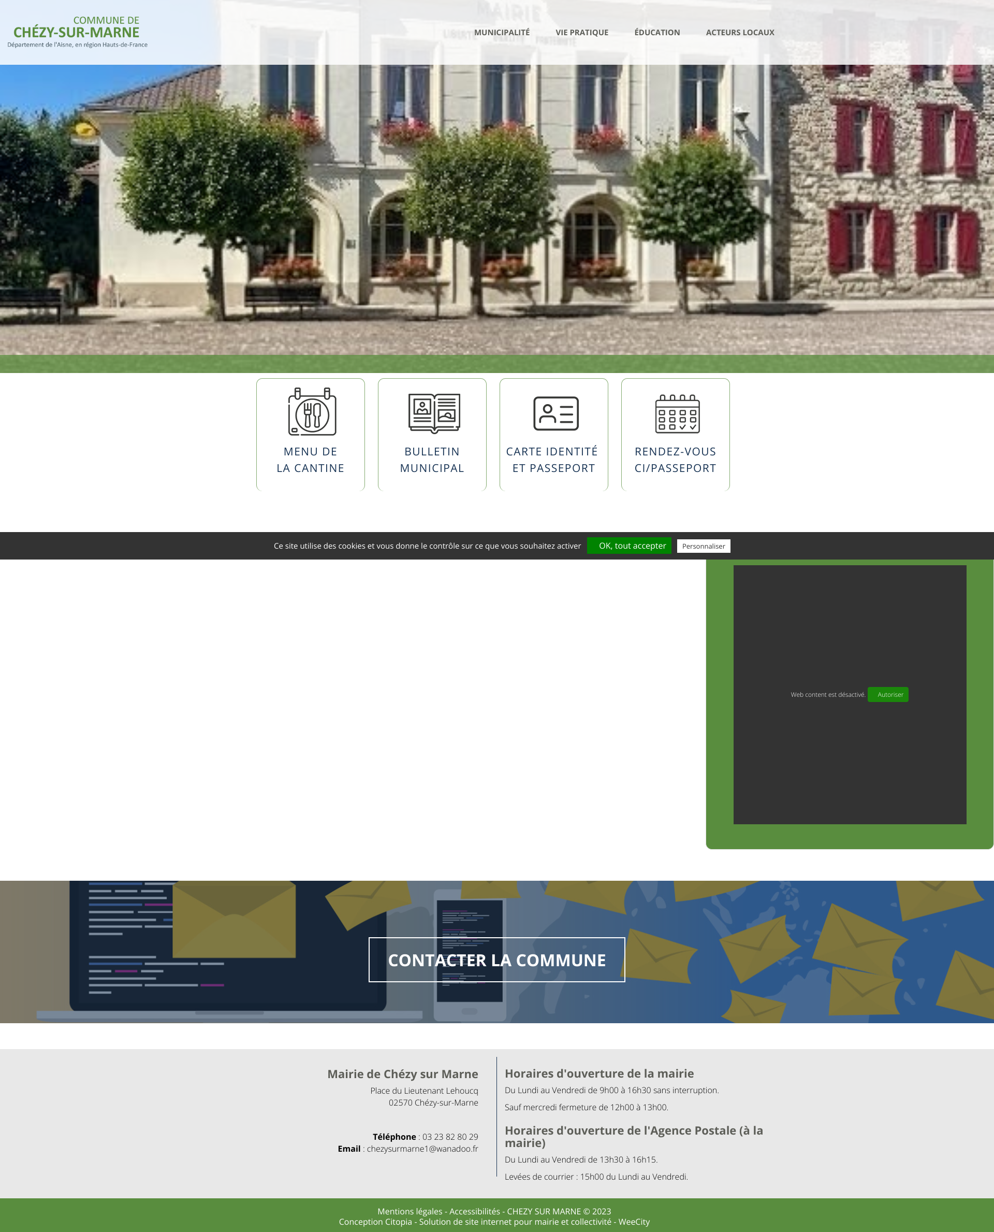Click the cookie notice message text
The image size is (994, 1232).
pos(427,546)
